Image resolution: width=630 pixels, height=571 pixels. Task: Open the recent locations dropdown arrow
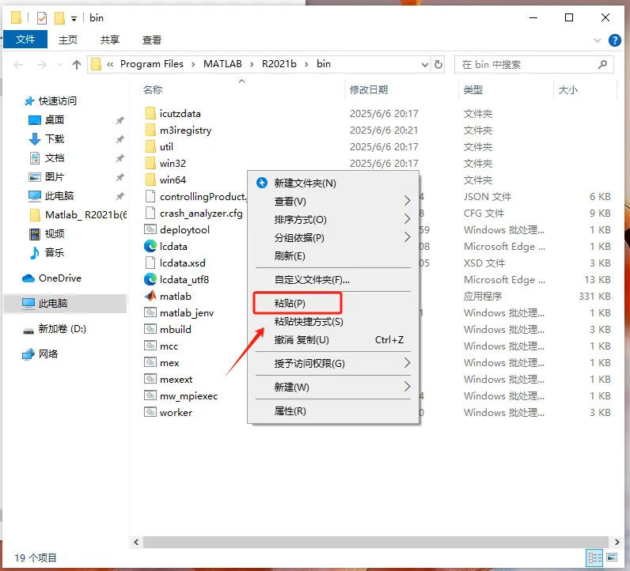pos(60,64)
